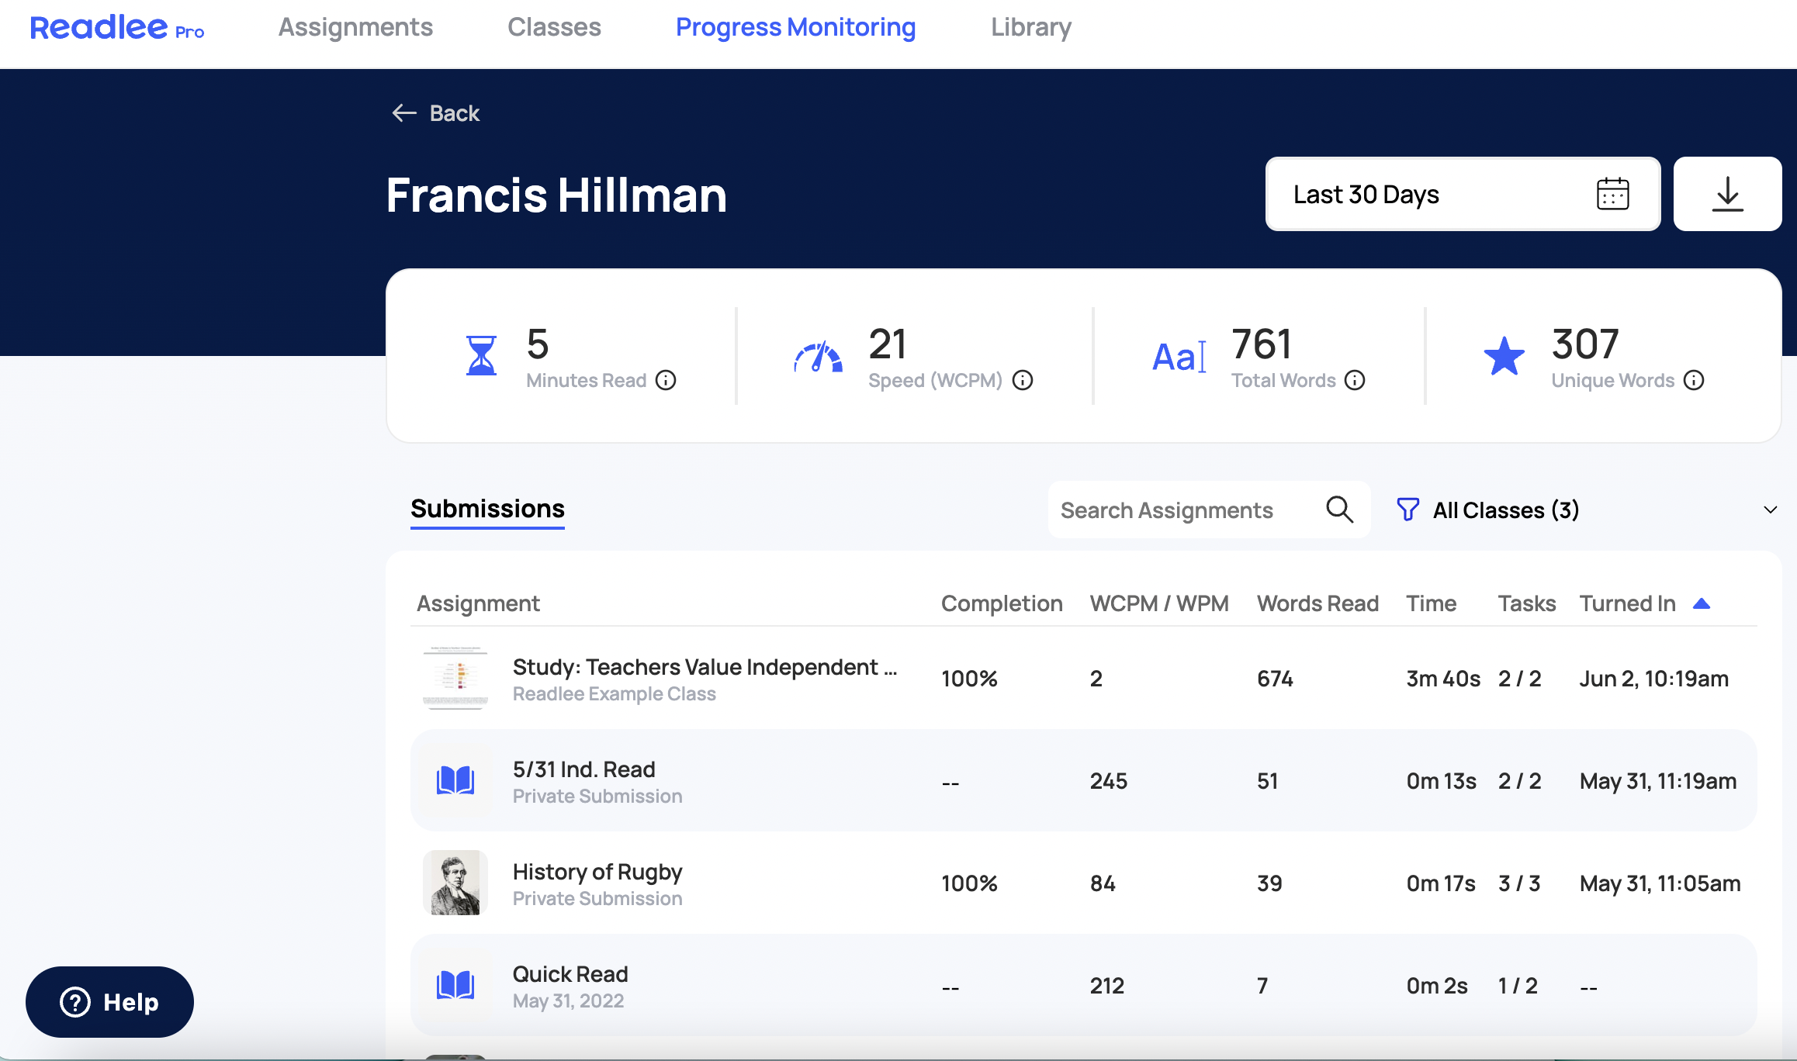Click the 3m 40s time value
Image resolution: width=1797 pixels, height=1061 pixels.
(1443, 679)
